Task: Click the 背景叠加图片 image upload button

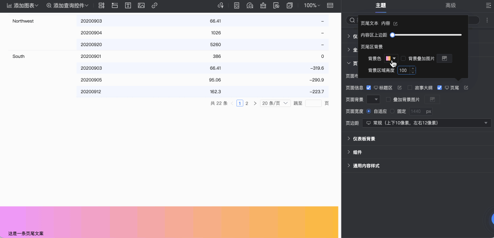Action: [444, 58]
